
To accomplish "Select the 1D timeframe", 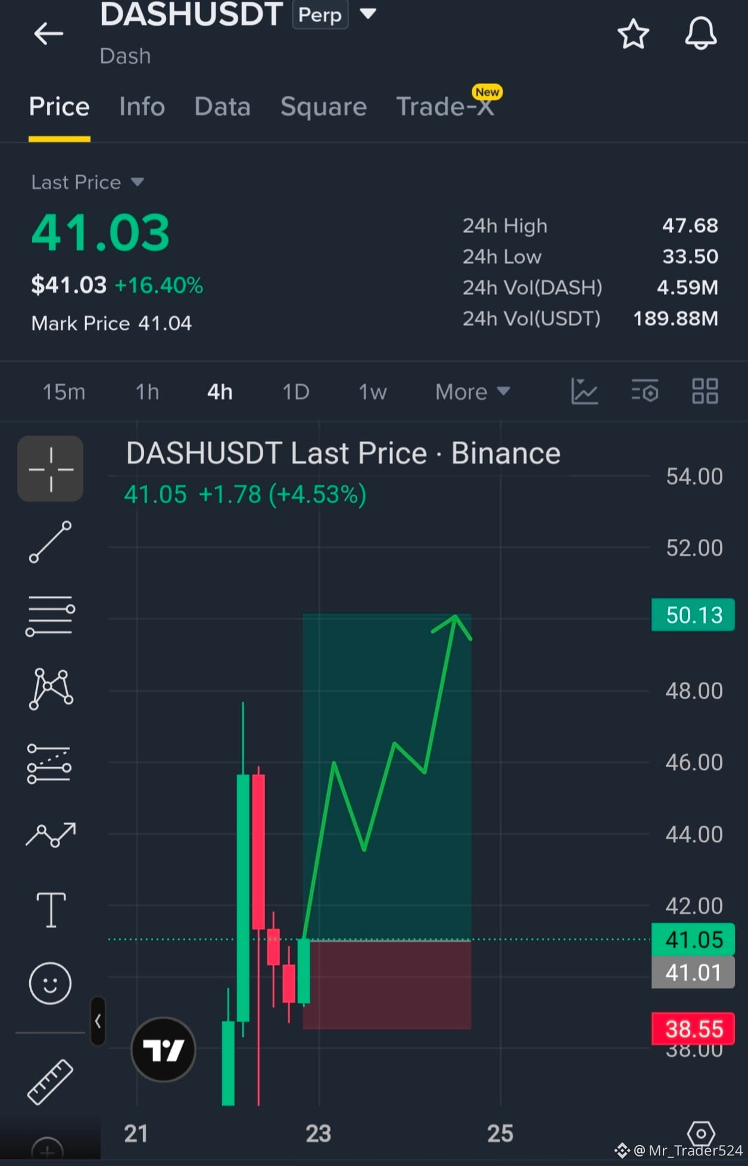I will pos(295,392).
